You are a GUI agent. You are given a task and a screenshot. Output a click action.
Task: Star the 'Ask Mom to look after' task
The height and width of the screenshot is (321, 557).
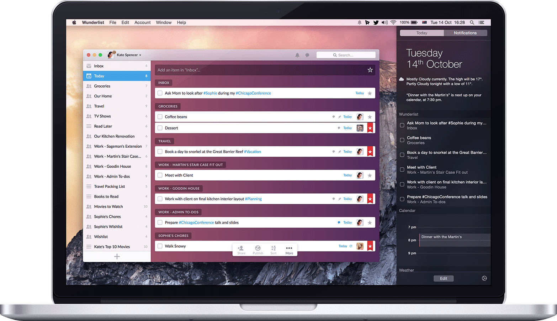point(370,93)
